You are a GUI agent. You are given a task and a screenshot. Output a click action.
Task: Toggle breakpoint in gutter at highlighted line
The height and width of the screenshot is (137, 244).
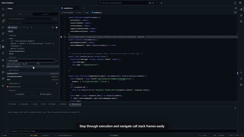pyautogui.click(x=61, y=37)
